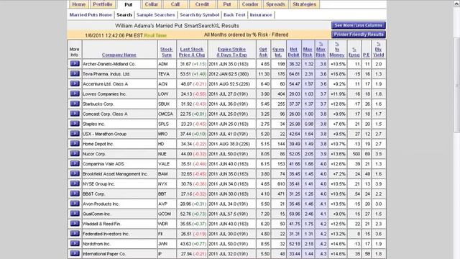Open more info for QualComm Inc.

click(x=75, y=213)
